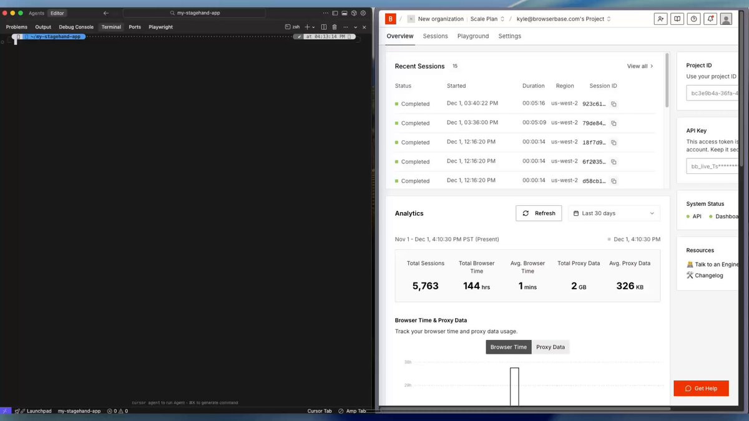This screenshot has width=749, height=421.
Task: Copy session ID d58cb1
Action: (614, 181)
